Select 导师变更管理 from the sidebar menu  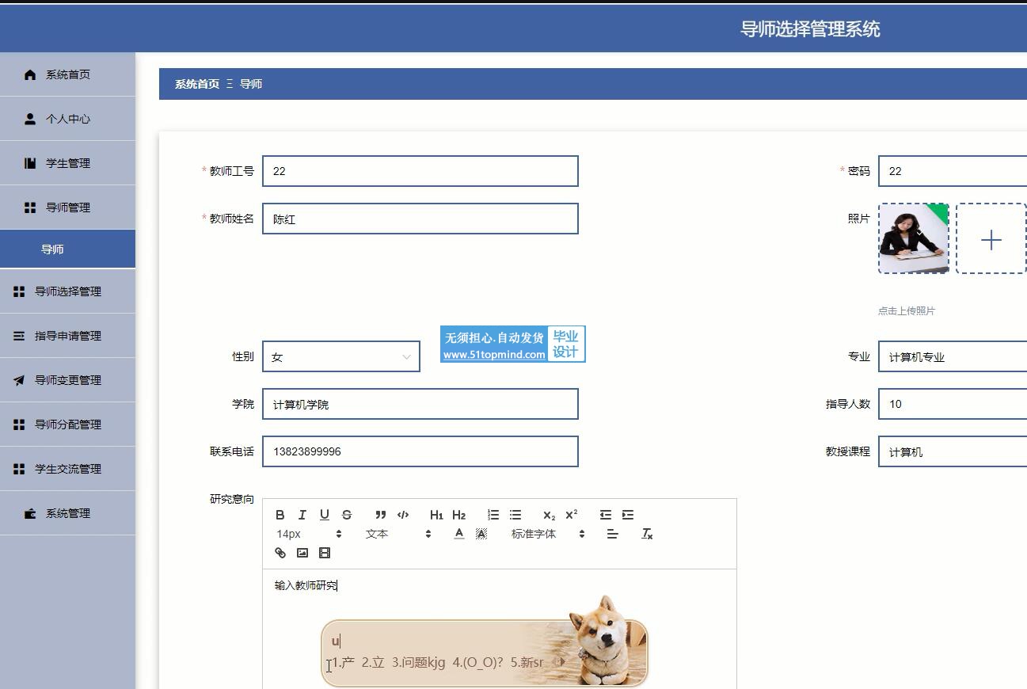(67, 380)
